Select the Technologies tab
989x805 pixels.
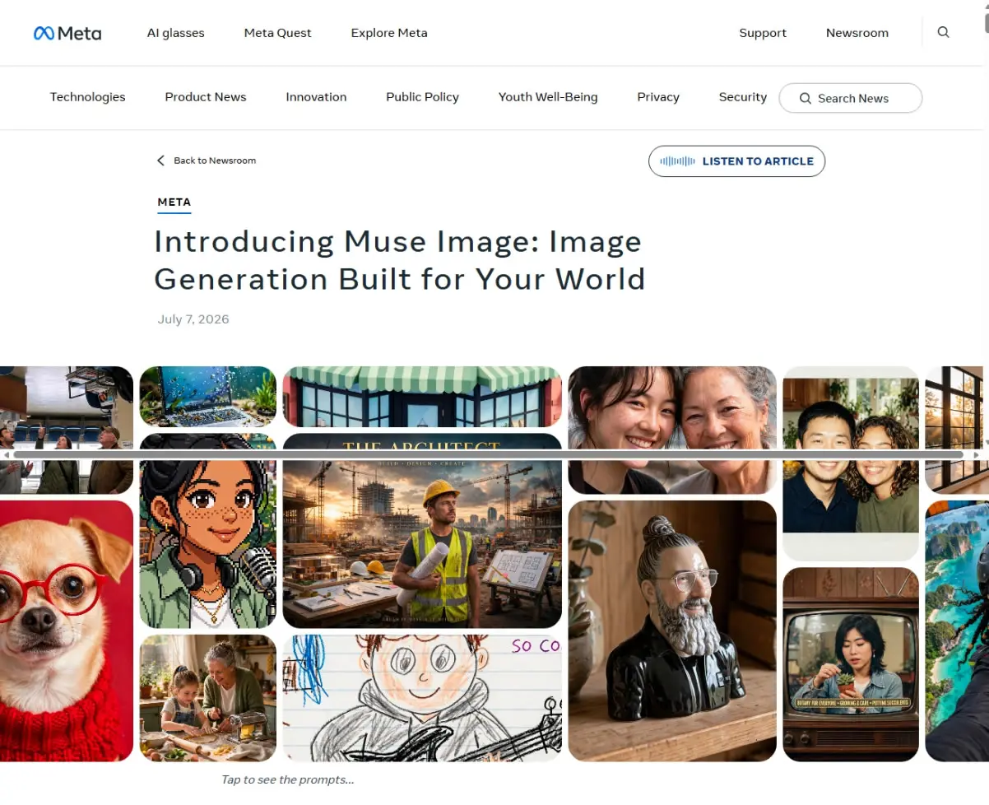[88, 97]
